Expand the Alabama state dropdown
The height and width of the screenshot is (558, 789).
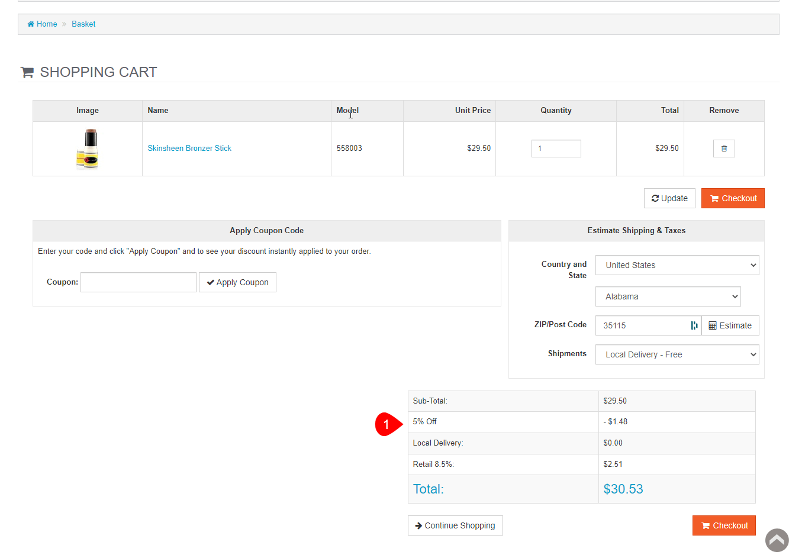[x=668, y=296]
